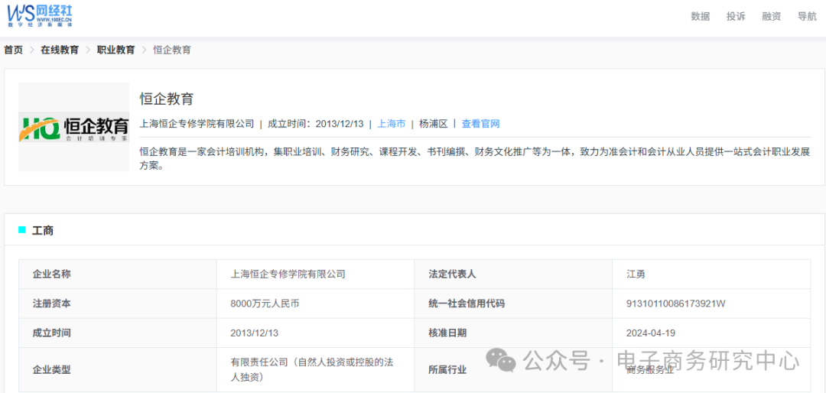Click the 网经社 site logo
This screenshot has width=826, height=393.
point(40,15)
